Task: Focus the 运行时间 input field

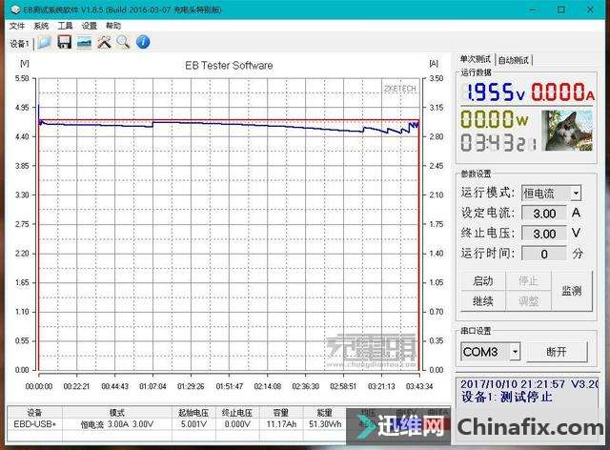Action: tap(544, 254)
